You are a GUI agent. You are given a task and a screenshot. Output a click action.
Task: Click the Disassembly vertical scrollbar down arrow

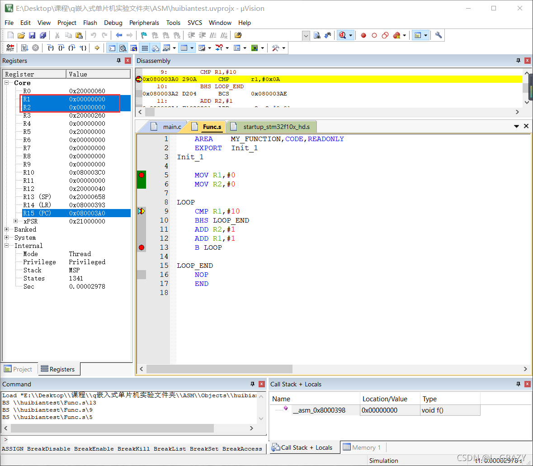(527, 102)
